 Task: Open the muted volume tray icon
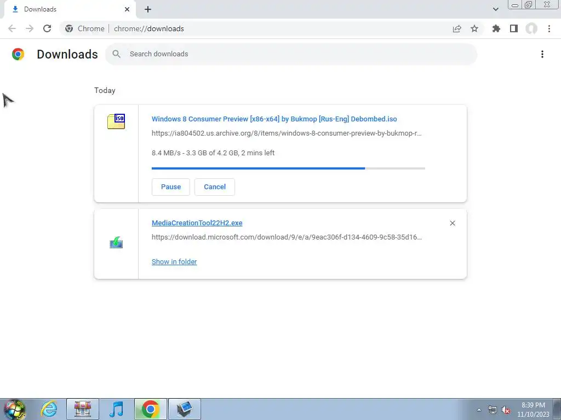506,410
